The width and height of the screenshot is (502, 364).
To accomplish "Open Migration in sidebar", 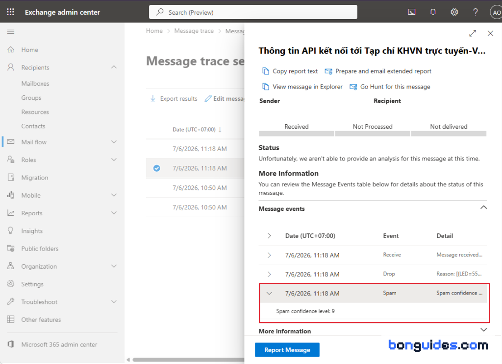I will pos(35,178).
